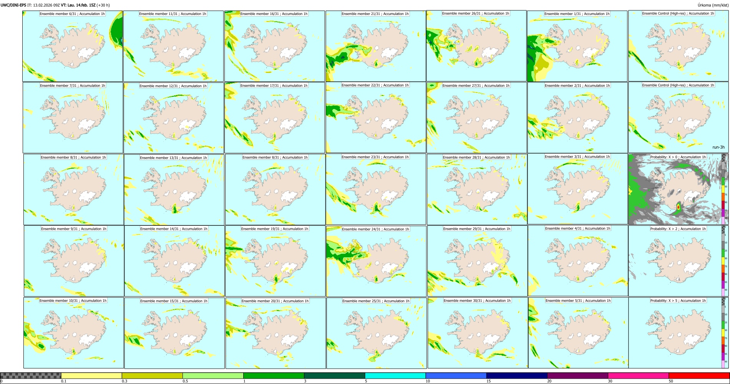Open the Ensemble member 6/31 precipitation map
The height and width of the screenshot is (384, 730).
[x=73, y=46]
